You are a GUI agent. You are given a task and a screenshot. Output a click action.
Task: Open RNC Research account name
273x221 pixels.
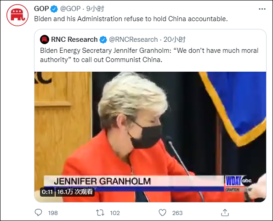tap(74, 40)
